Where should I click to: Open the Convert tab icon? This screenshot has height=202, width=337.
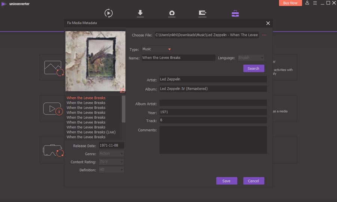point(109,13)
